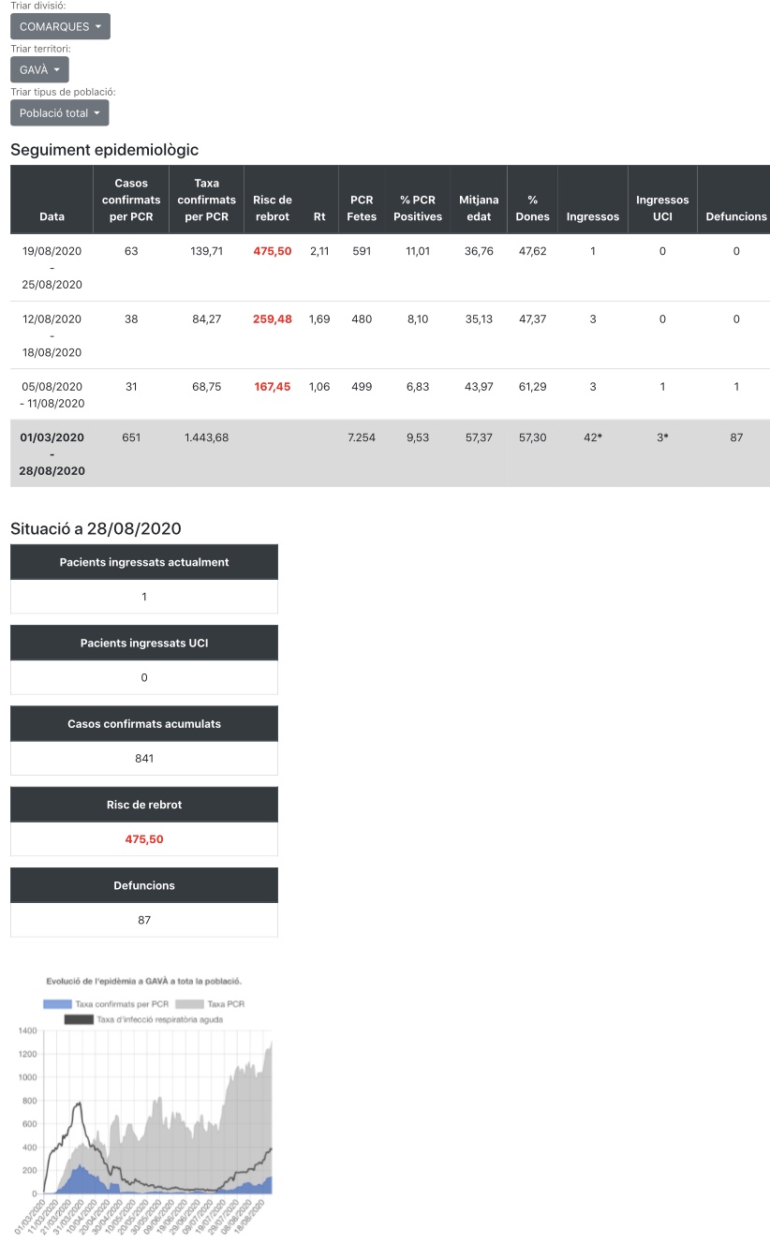Click the 841 accumulated cases value
Image resolution: width=770 pixels, height=1259 pixels.
tap(144, 759)
